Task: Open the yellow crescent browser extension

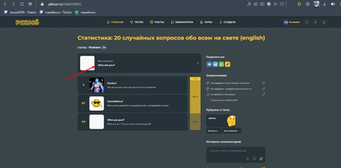Action: [x=300, y=4]
